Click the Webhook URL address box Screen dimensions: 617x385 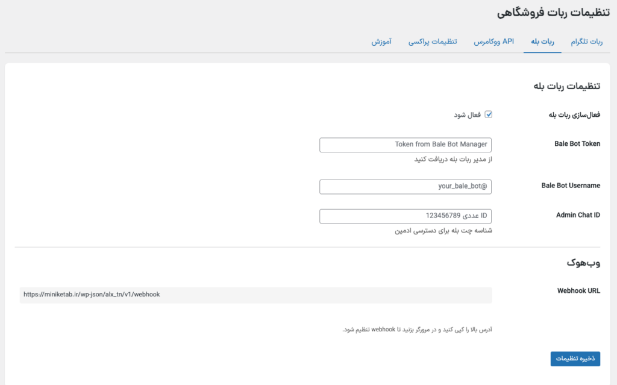click(x=256, y=295)
